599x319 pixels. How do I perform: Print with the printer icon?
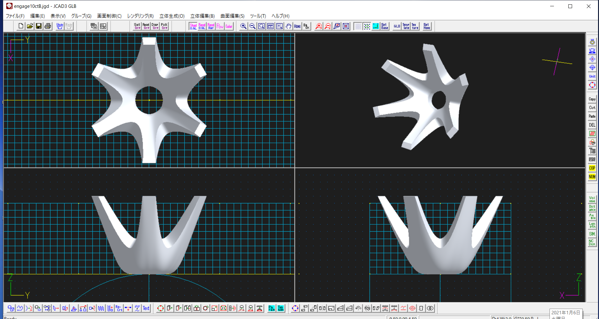[48, 26]
